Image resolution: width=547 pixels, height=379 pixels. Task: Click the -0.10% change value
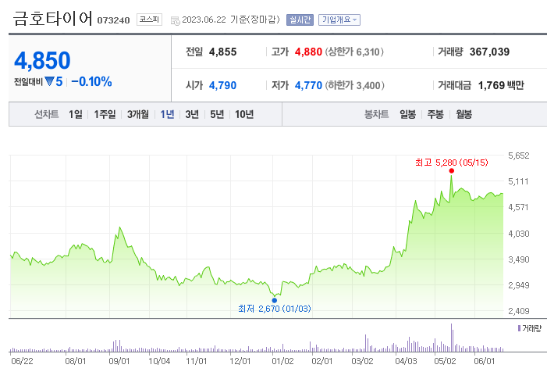[91, 82]
